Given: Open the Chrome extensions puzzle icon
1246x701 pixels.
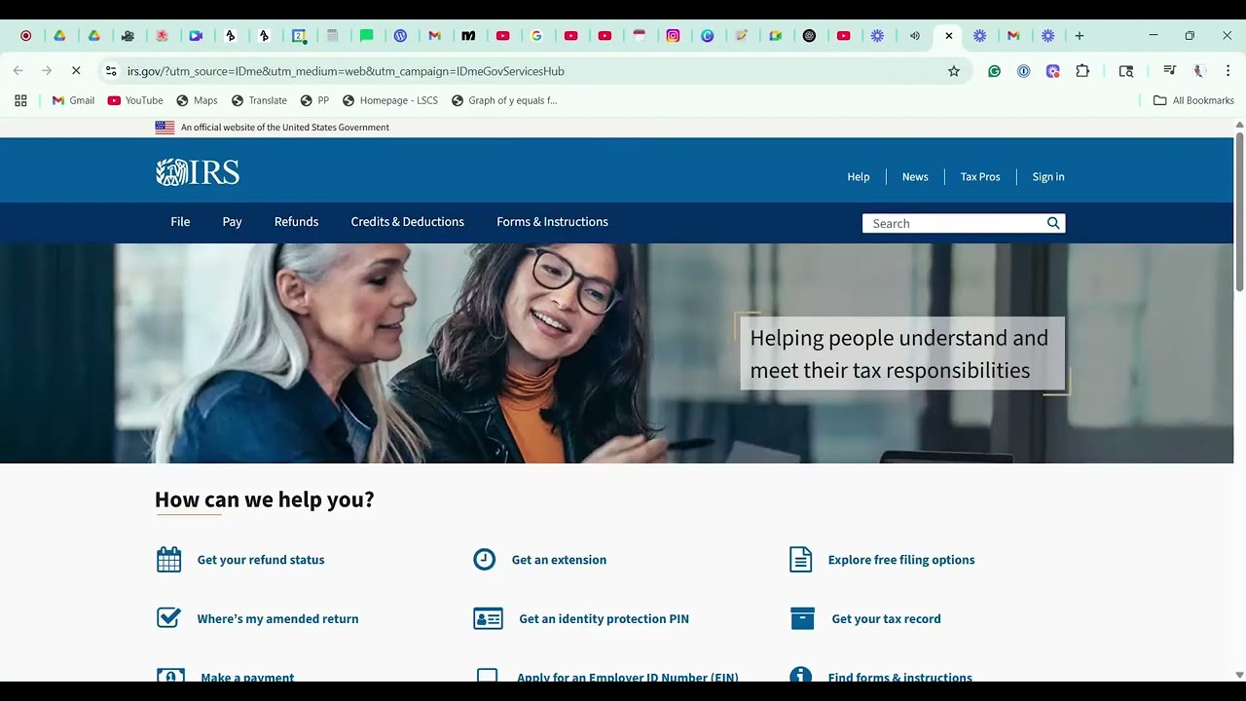Looking at the screenshot, I should [x=1082, y=71].
